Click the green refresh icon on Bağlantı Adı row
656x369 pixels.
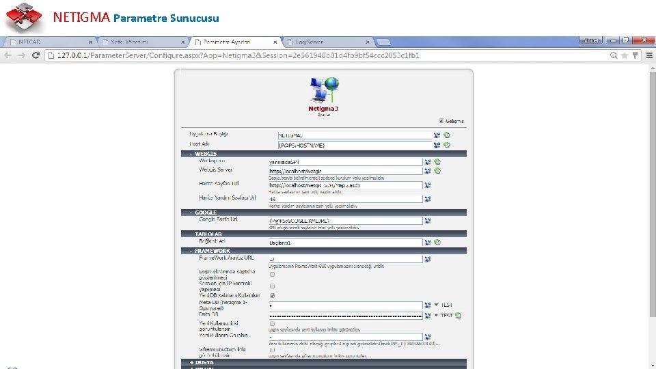click(437, 242)
